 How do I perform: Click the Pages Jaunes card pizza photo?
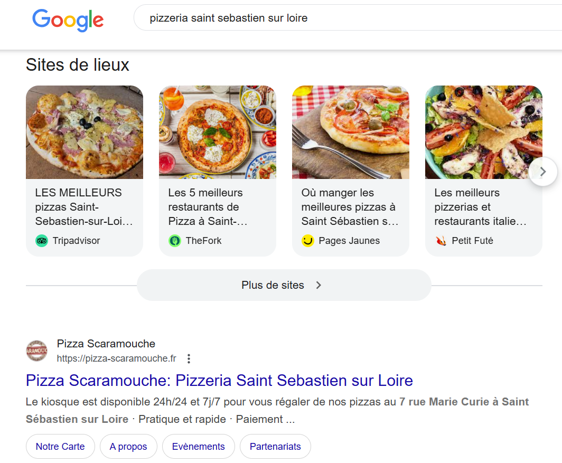[x=351, y=132]
